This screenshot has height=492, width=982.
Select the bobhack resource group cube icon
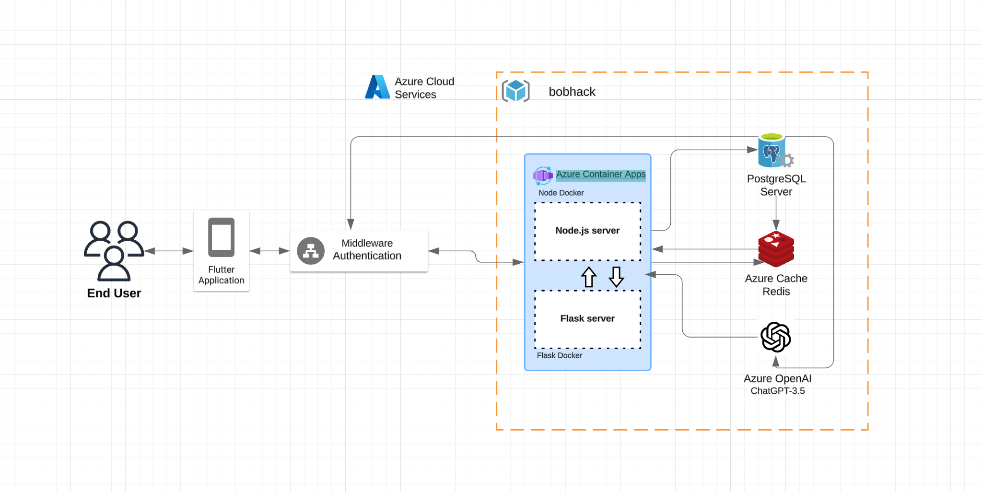coord(515,91)
